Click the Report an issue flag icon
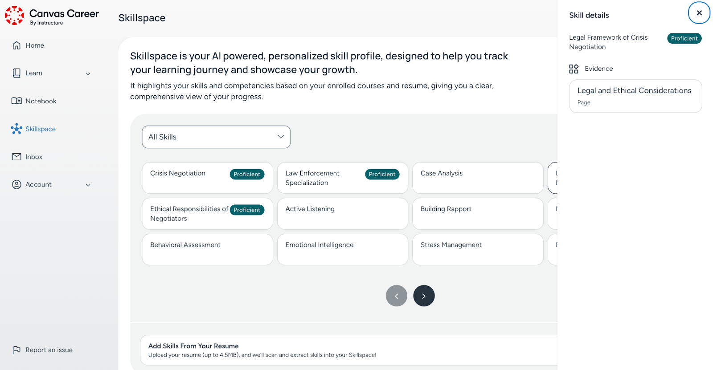 pos(16,350)
